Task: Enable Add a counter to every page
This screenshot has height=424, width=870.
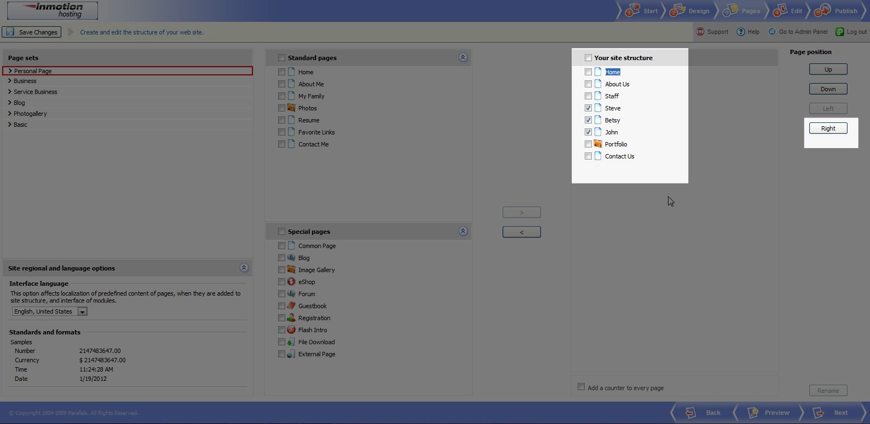Action: click(x=581, y=387)
